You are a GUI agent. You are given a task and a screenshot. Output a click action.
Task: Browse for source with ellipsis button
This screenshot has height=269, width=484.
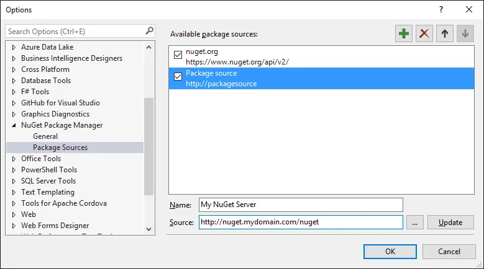pos(414,223)
